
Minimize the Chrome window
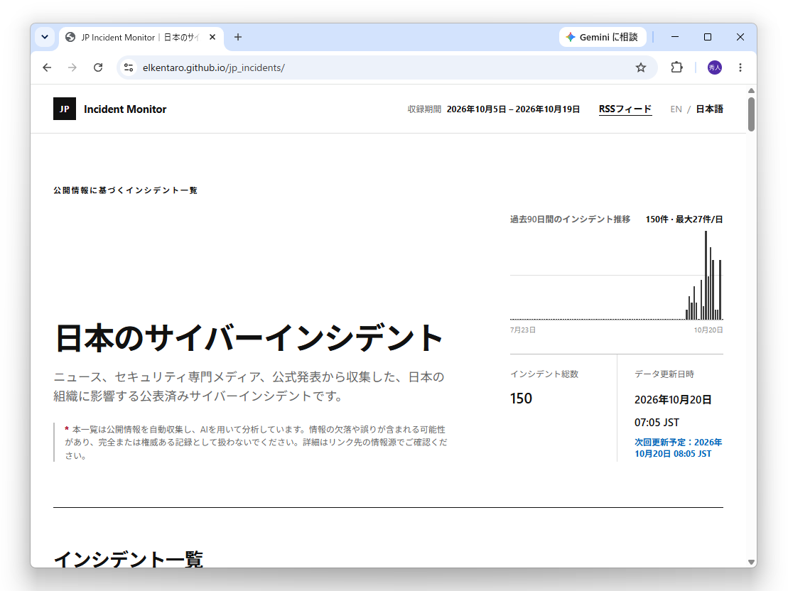pos(675,37)
